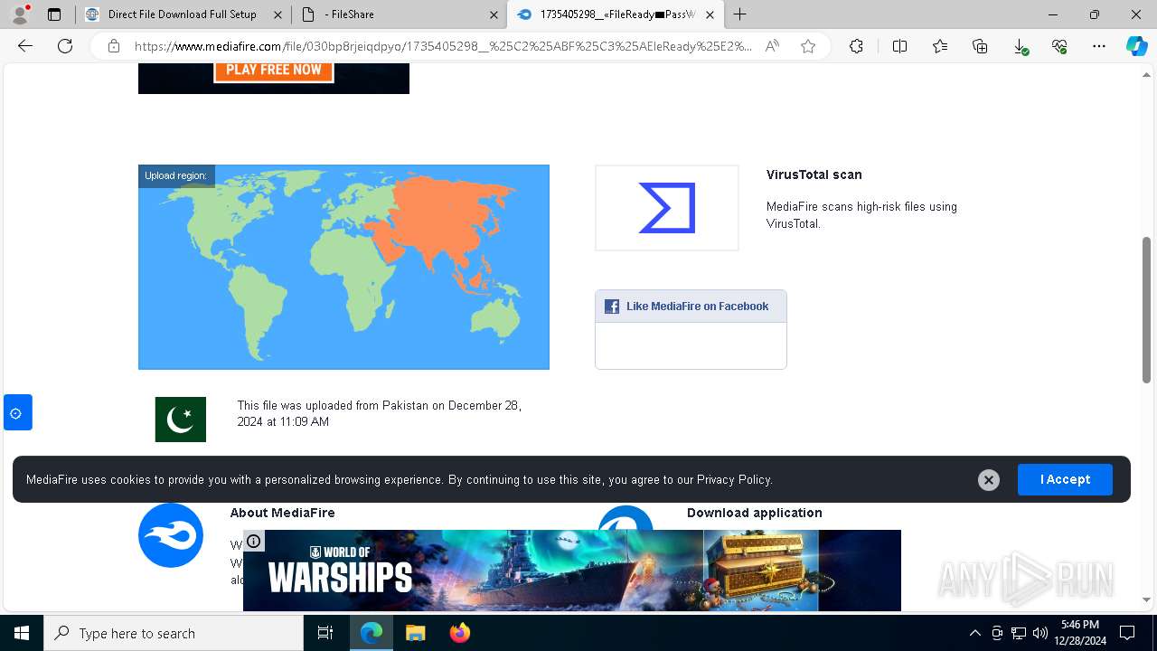The width and height of the screenshot is (1157, 651).
Task: Open Edge Settings and more menu
Action: (x=1099, y=46)
